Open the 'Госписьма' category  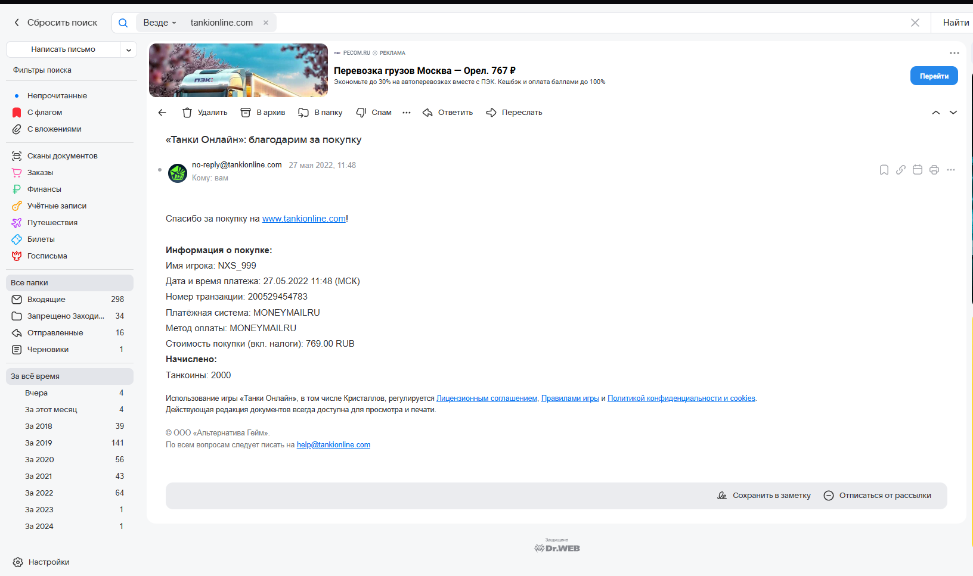[47, 256]
